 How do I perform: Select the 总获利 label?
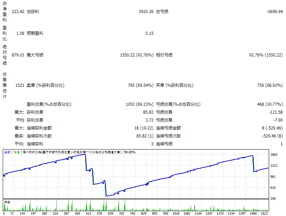pos(33,12)
